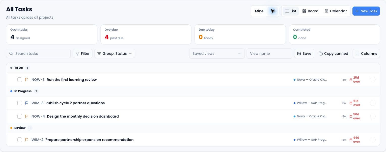Click the 44d over due label
This screenshot has height=152, width=386.
coord(356,140)
